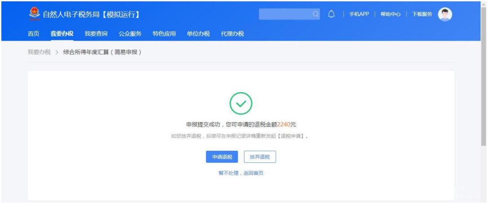Open the 下载服务 download link
The height and width of the screenshot is (204, 488).
422,14
